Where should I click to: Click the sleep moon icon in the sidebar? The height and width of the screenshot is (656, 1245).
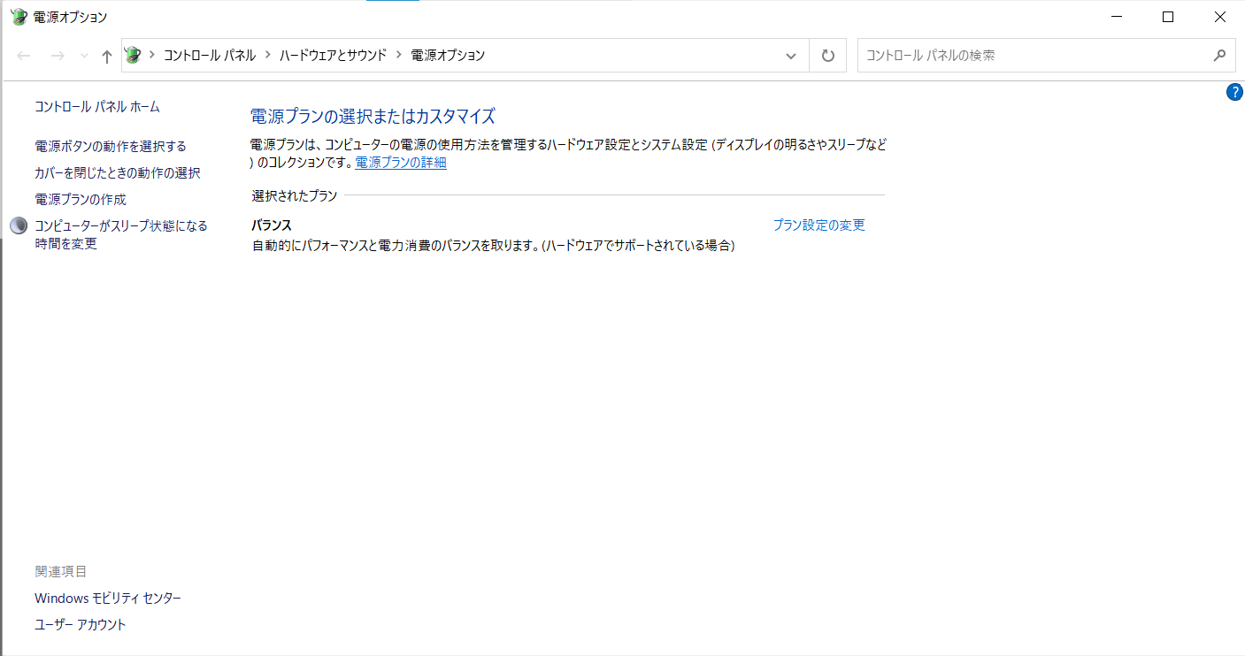(19, 226)
